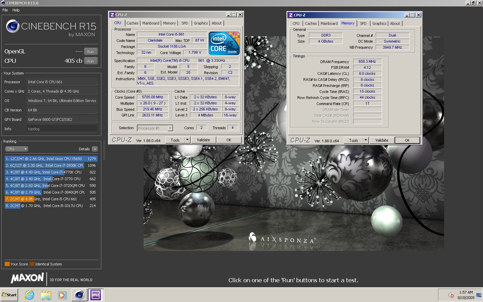Open About tab in Memory CPU-Z window

(x=395, y=23)
